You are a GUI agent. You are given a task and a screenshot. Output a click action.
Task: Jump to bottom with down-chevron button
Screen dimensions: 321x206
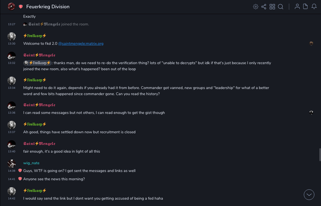[309, 195]
